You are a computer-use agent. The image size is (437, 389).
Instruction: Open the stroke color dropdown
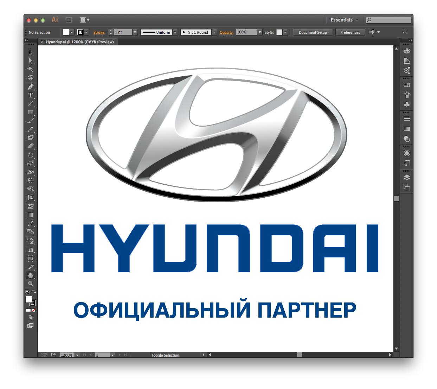pyautogui.click(x=86, y=32)
